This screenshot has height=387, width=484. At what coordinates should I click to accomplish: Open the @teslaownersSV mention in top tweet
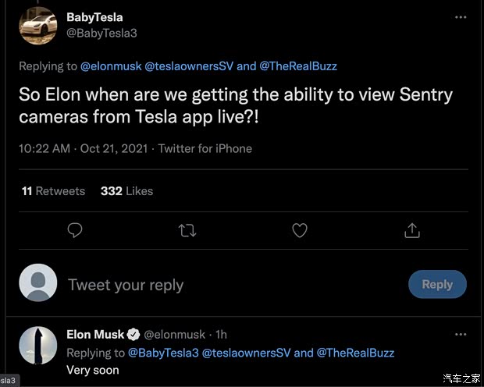pyautogui.click(x=190, y=66)
